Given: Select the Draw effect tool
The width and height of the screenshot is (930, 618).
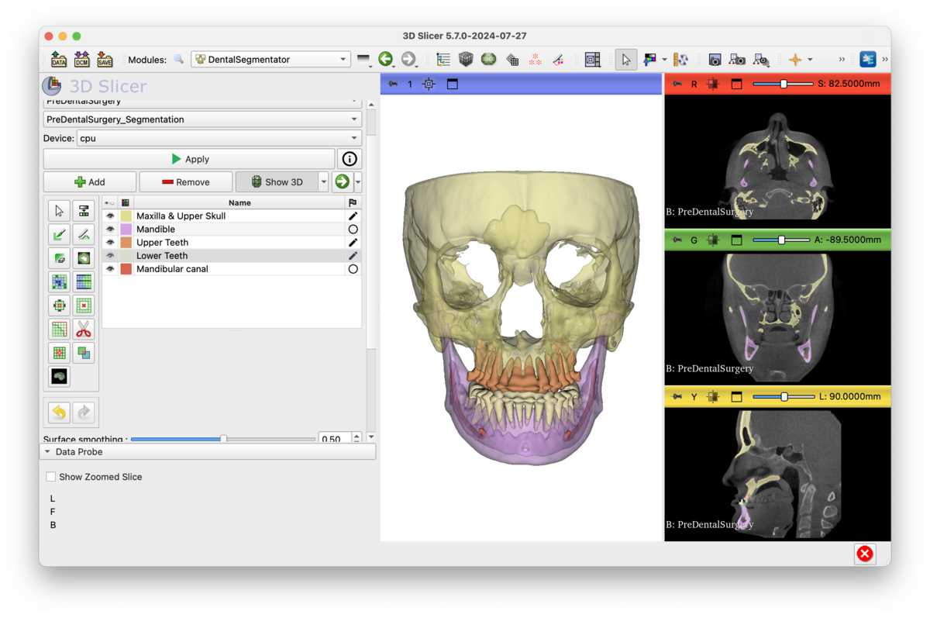Looking at the screenshot, I should (84, 234).
